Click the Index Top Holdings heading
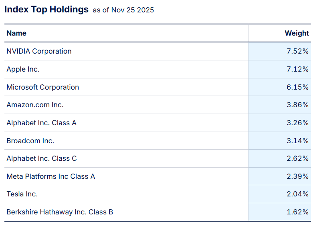 [46, 10]
